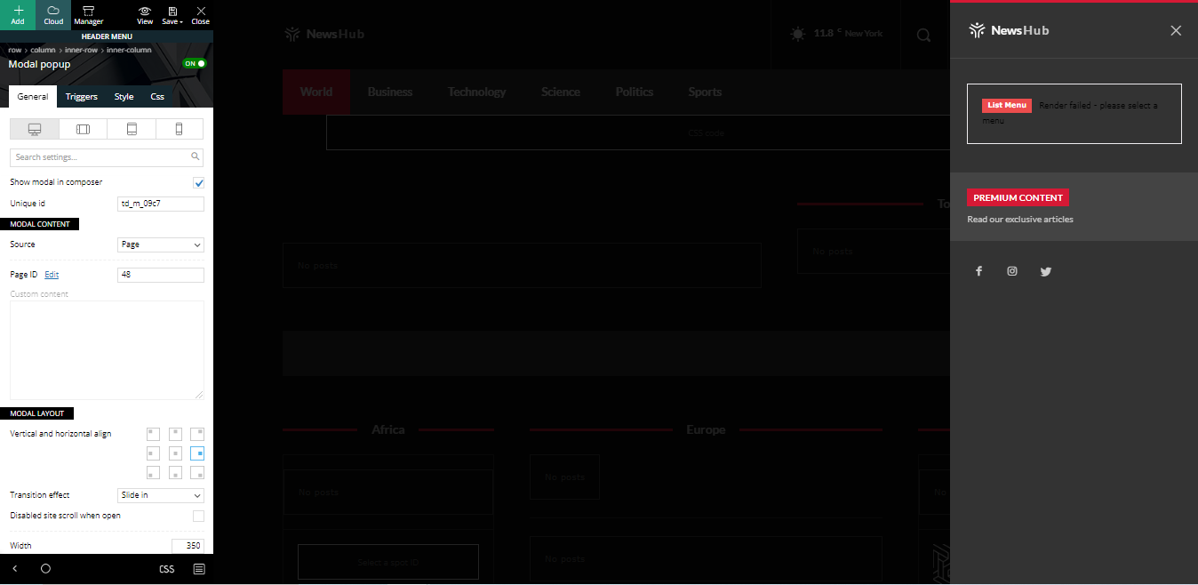Select tablet portrait viewport icon
This screenshot has height=585, width=1198.
point(132,129)
